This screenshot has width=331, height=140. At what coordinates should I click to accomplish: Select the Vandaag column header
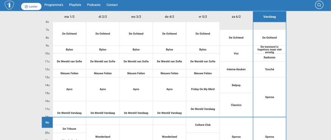click(x=270, y=17)
